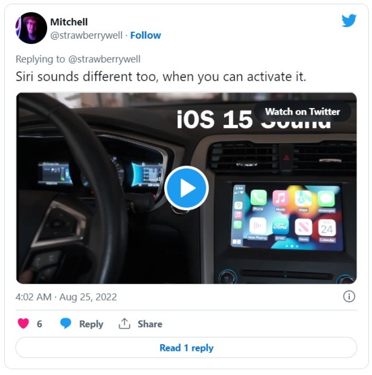
Task: Click the Reply text label
Action: [x=91, y=324]
